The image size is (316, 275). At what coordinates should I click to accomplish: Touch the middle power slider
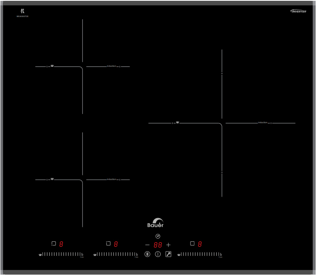116,254
